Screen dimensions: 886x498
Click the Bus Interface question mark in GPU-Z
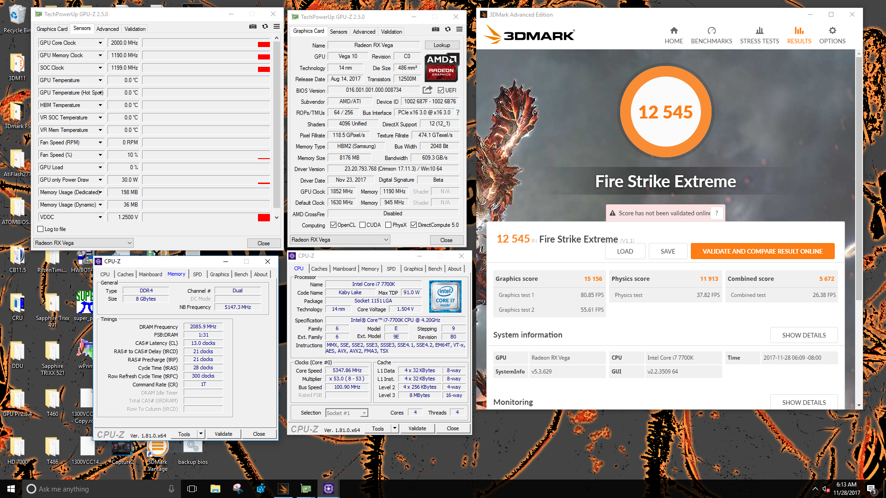458,113
